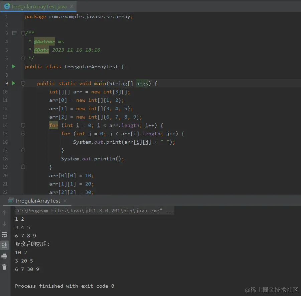301x296 pixels.
Task: Click the Down the Stack Trace arrow
Action: click(x=4, y=224)
